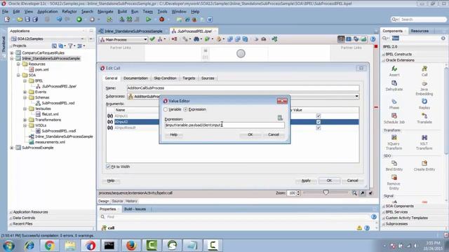The image size is (449, 252).
Task: Click the Name field AdditionCallSubProcess
Action: [x=243, y=88]
